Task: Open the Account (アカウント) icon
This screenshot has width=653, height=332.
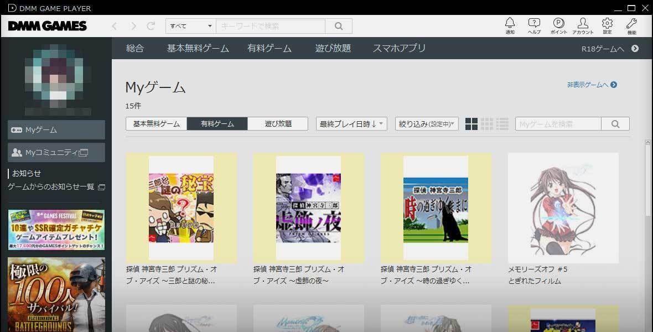Action: tap(583, 25)
